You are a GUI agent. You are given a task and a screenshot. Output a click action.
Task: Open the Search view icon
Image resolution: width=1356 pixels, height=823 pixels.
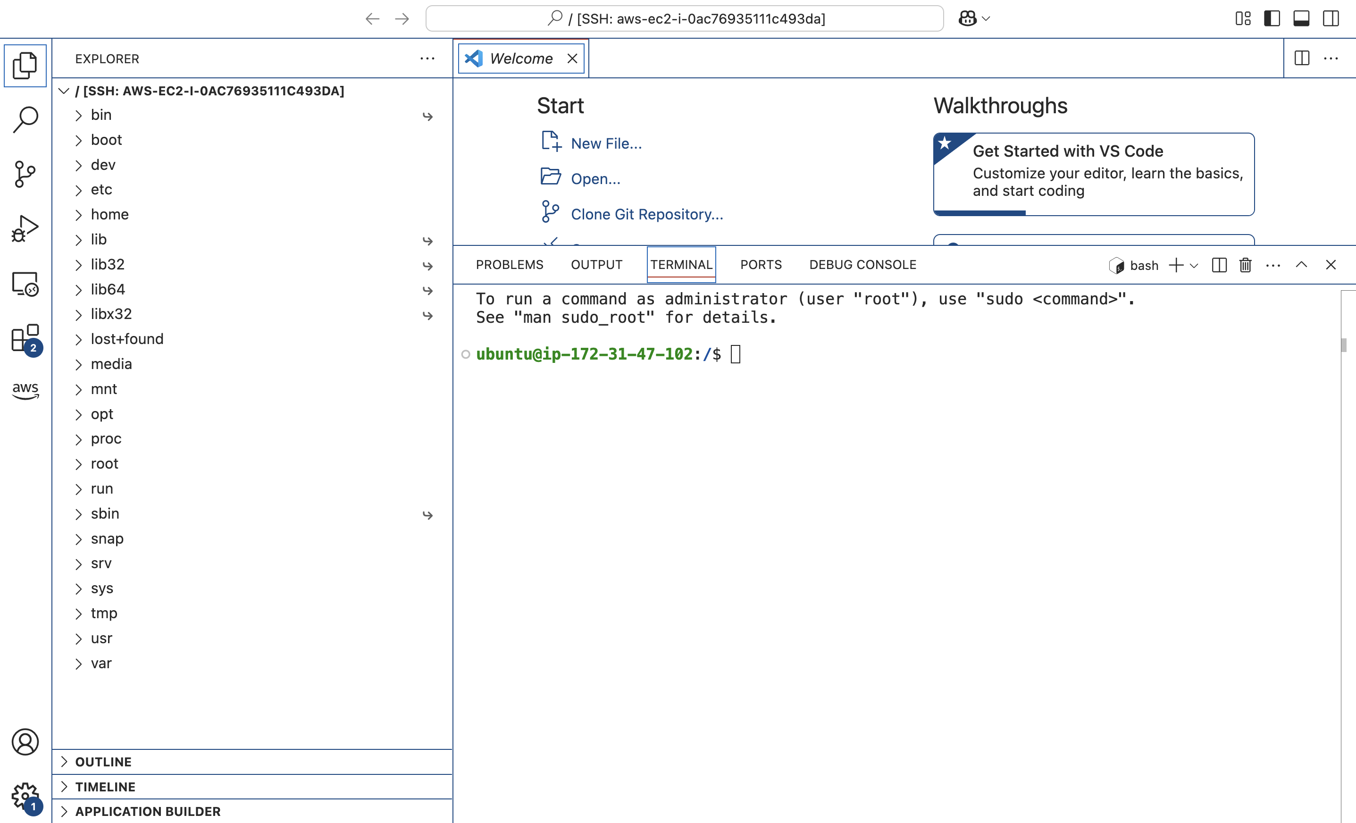click(25, 119)
